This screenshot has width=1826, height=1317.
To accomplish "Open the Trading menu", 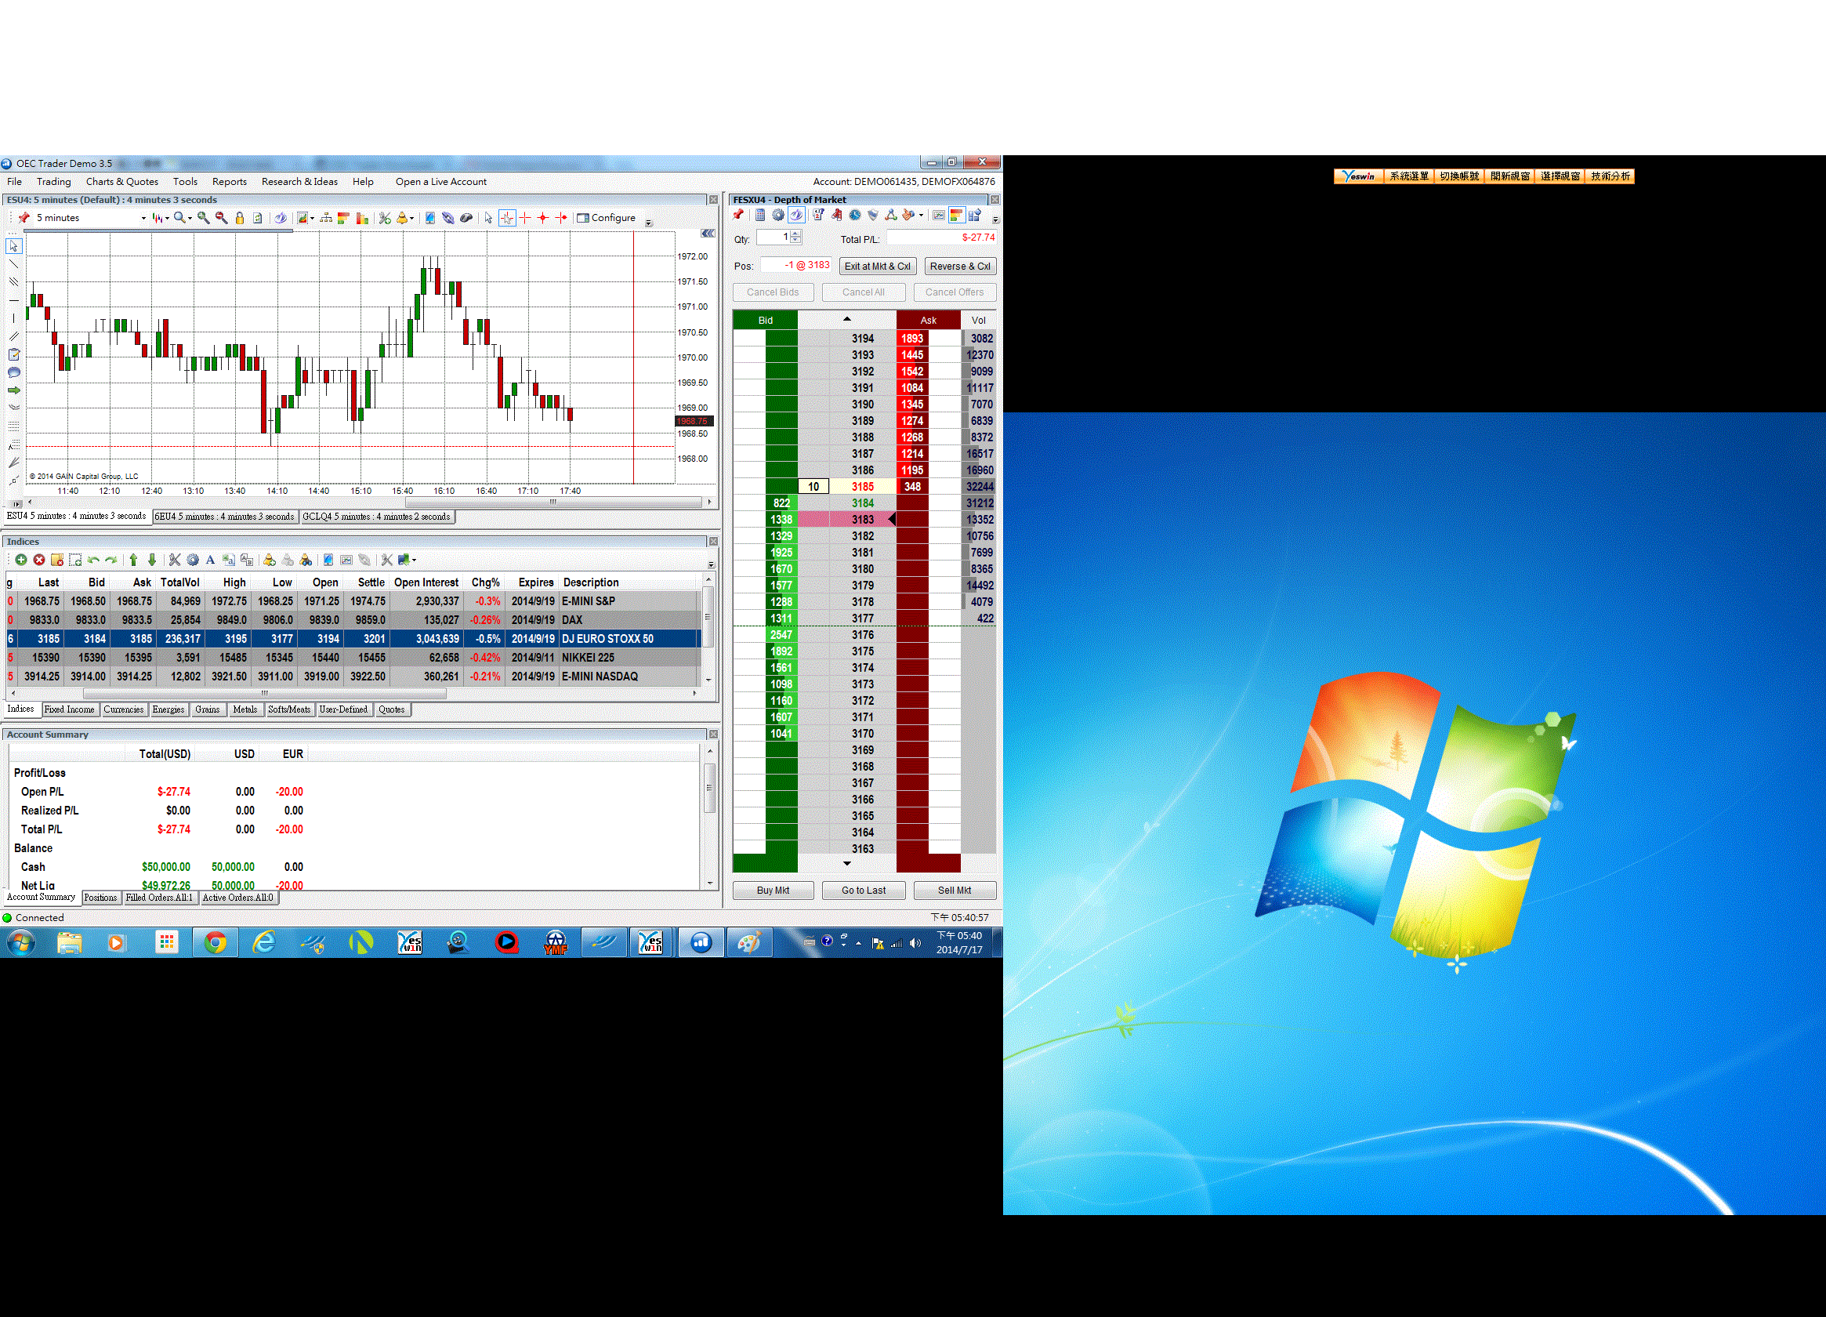I will coord(54,182).
